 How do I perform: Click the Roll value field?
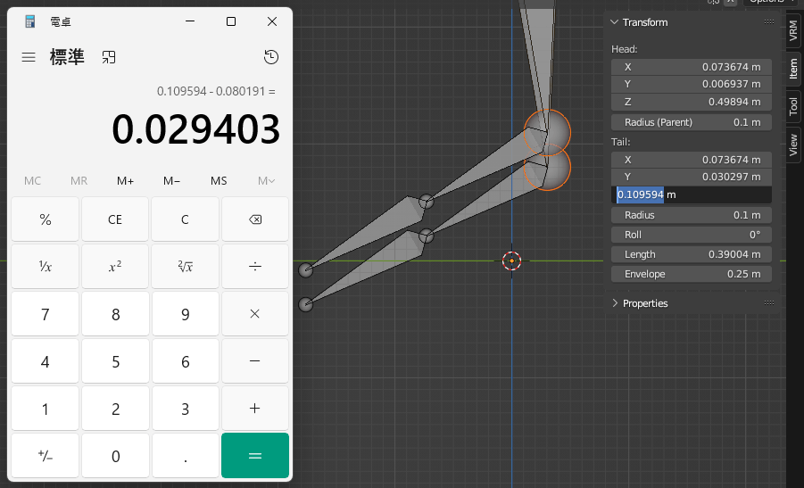click(x=692, y=235)
